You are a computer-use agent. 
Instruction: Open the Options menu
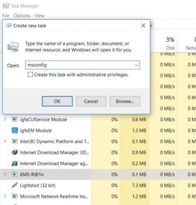point(22,16)
